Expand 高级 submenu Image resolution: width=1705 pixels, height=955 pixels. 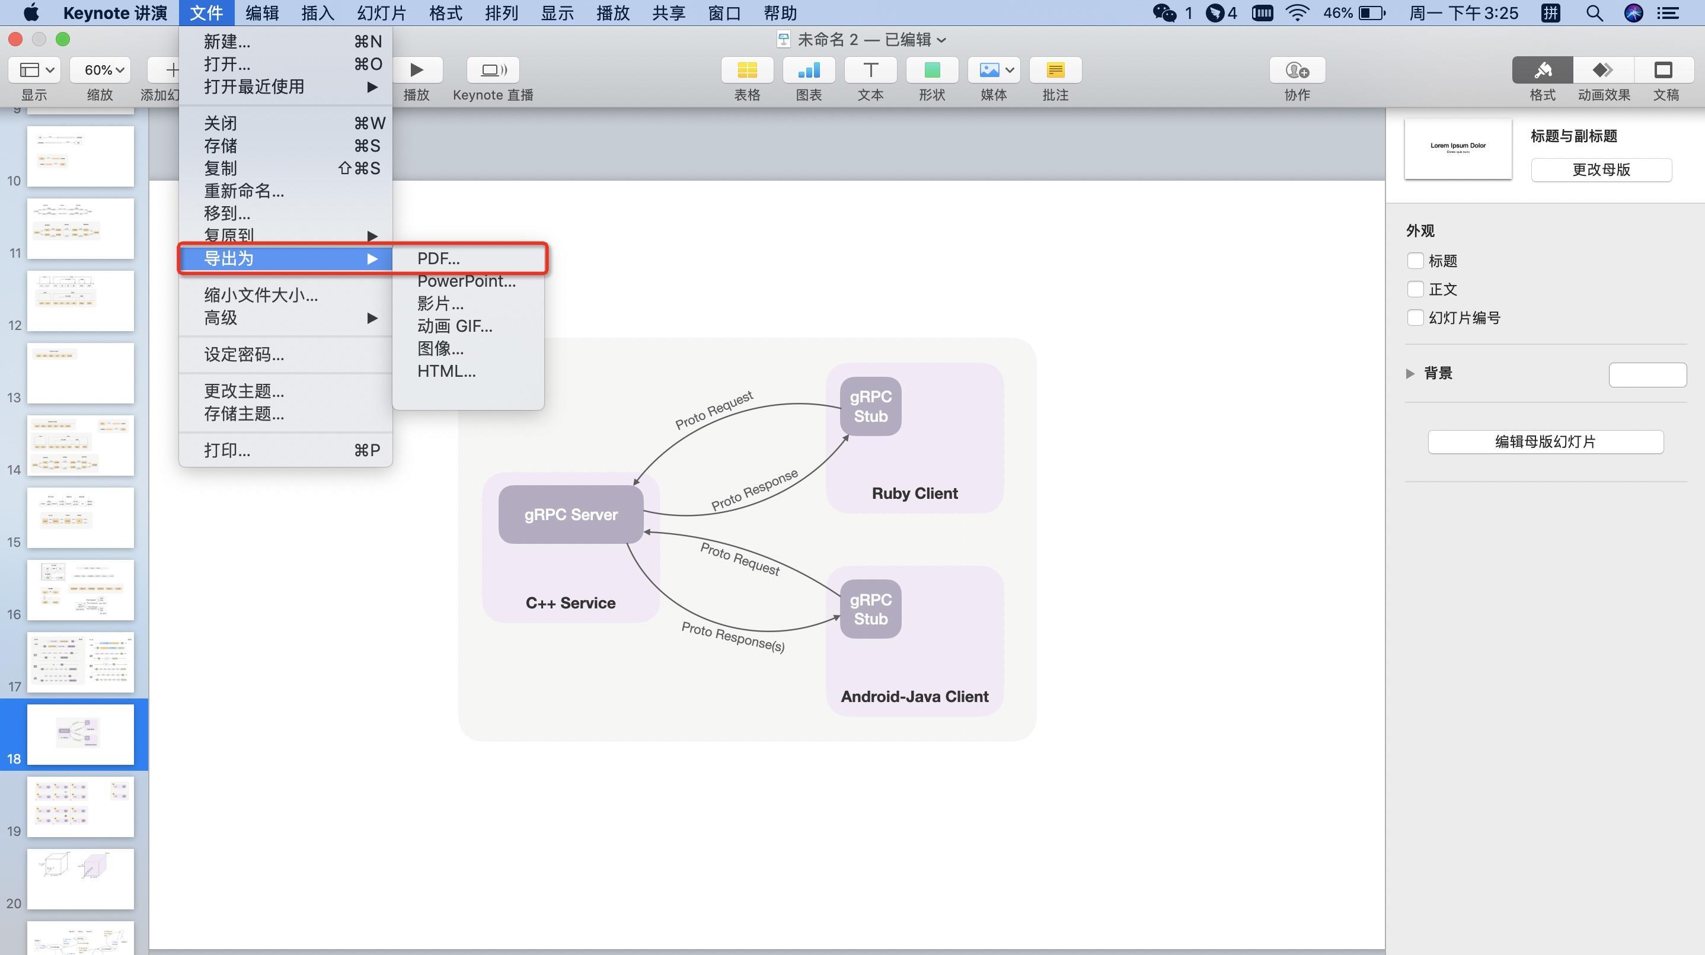(285, 318)
